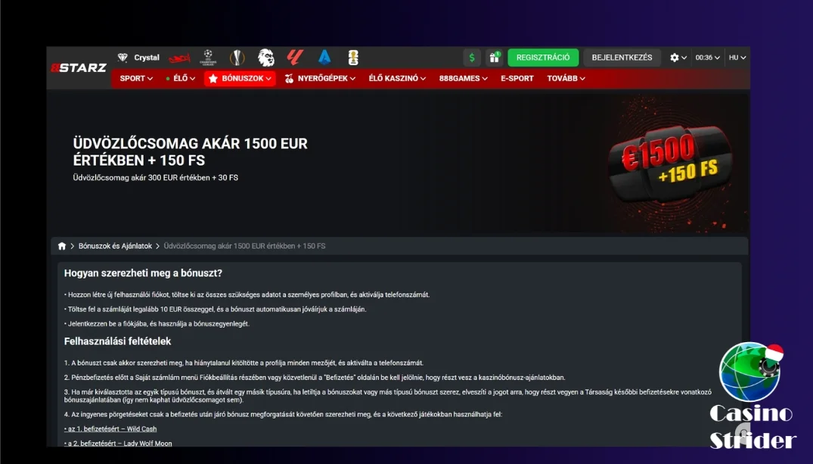Click the 888STARZ logo
This screenshot has height=464, width=813.
tap(79, 68)
